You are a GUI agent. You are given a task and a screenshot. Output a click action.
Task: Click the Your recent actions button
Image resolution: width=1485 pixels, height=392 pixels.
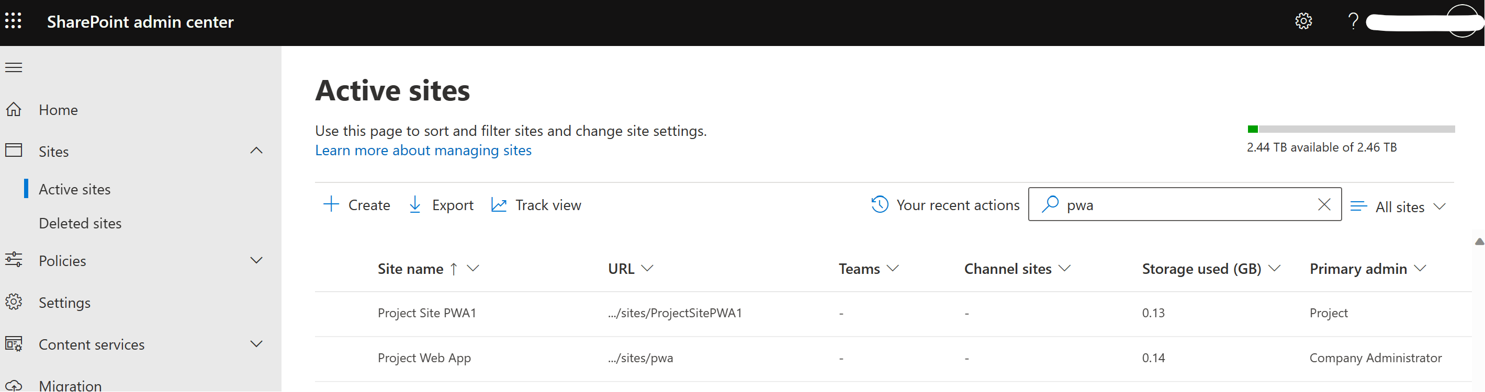pyautogui.click(x=946, y=204)
